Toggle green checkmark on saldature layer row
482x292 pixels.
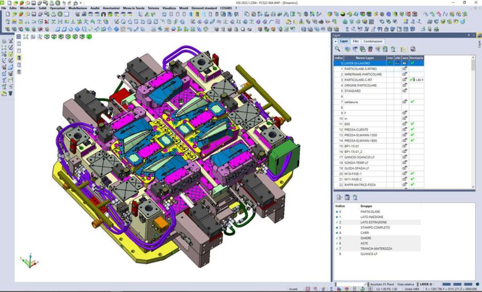[412, 102]
